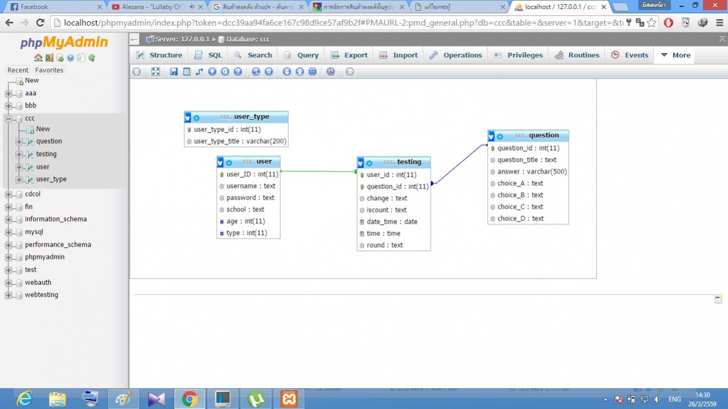
Task: Open the console icon at page bottom right
Action: tap(718, 299)
